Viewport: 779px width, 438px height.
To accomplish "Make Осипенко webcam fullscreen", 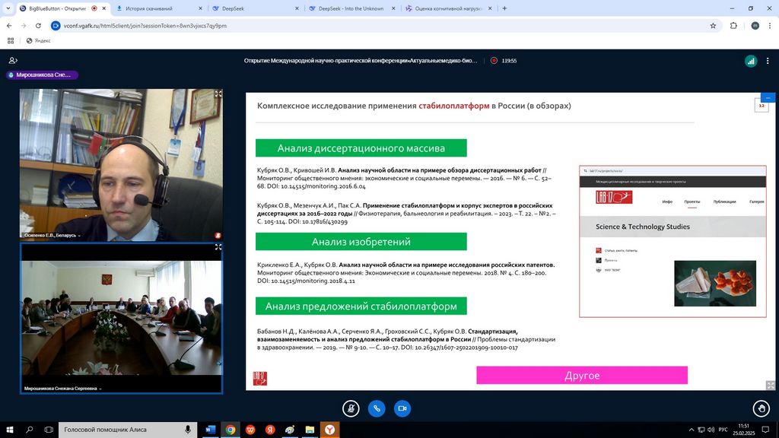I will 218,94.
